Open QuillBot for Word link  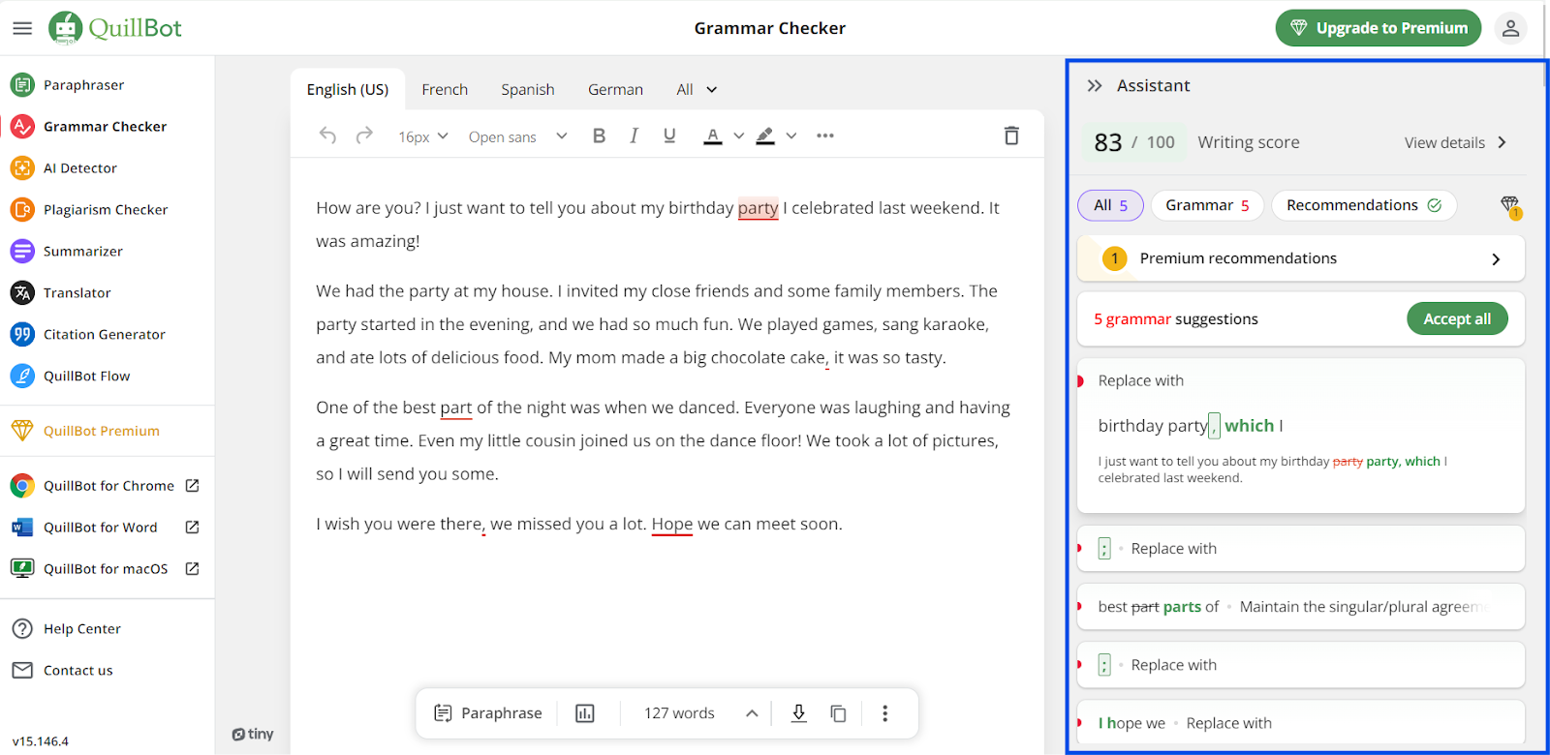[105, 528]
